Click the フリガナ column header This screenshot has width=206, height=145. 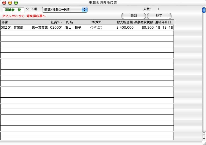95,22
